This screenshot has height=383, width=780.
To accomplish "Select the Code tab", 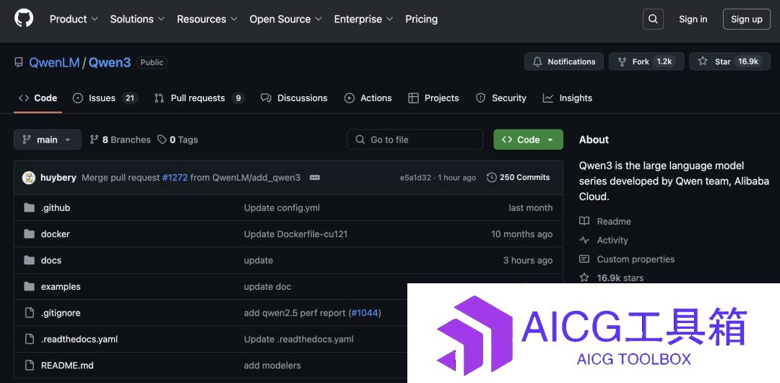I will click(38, 98).
